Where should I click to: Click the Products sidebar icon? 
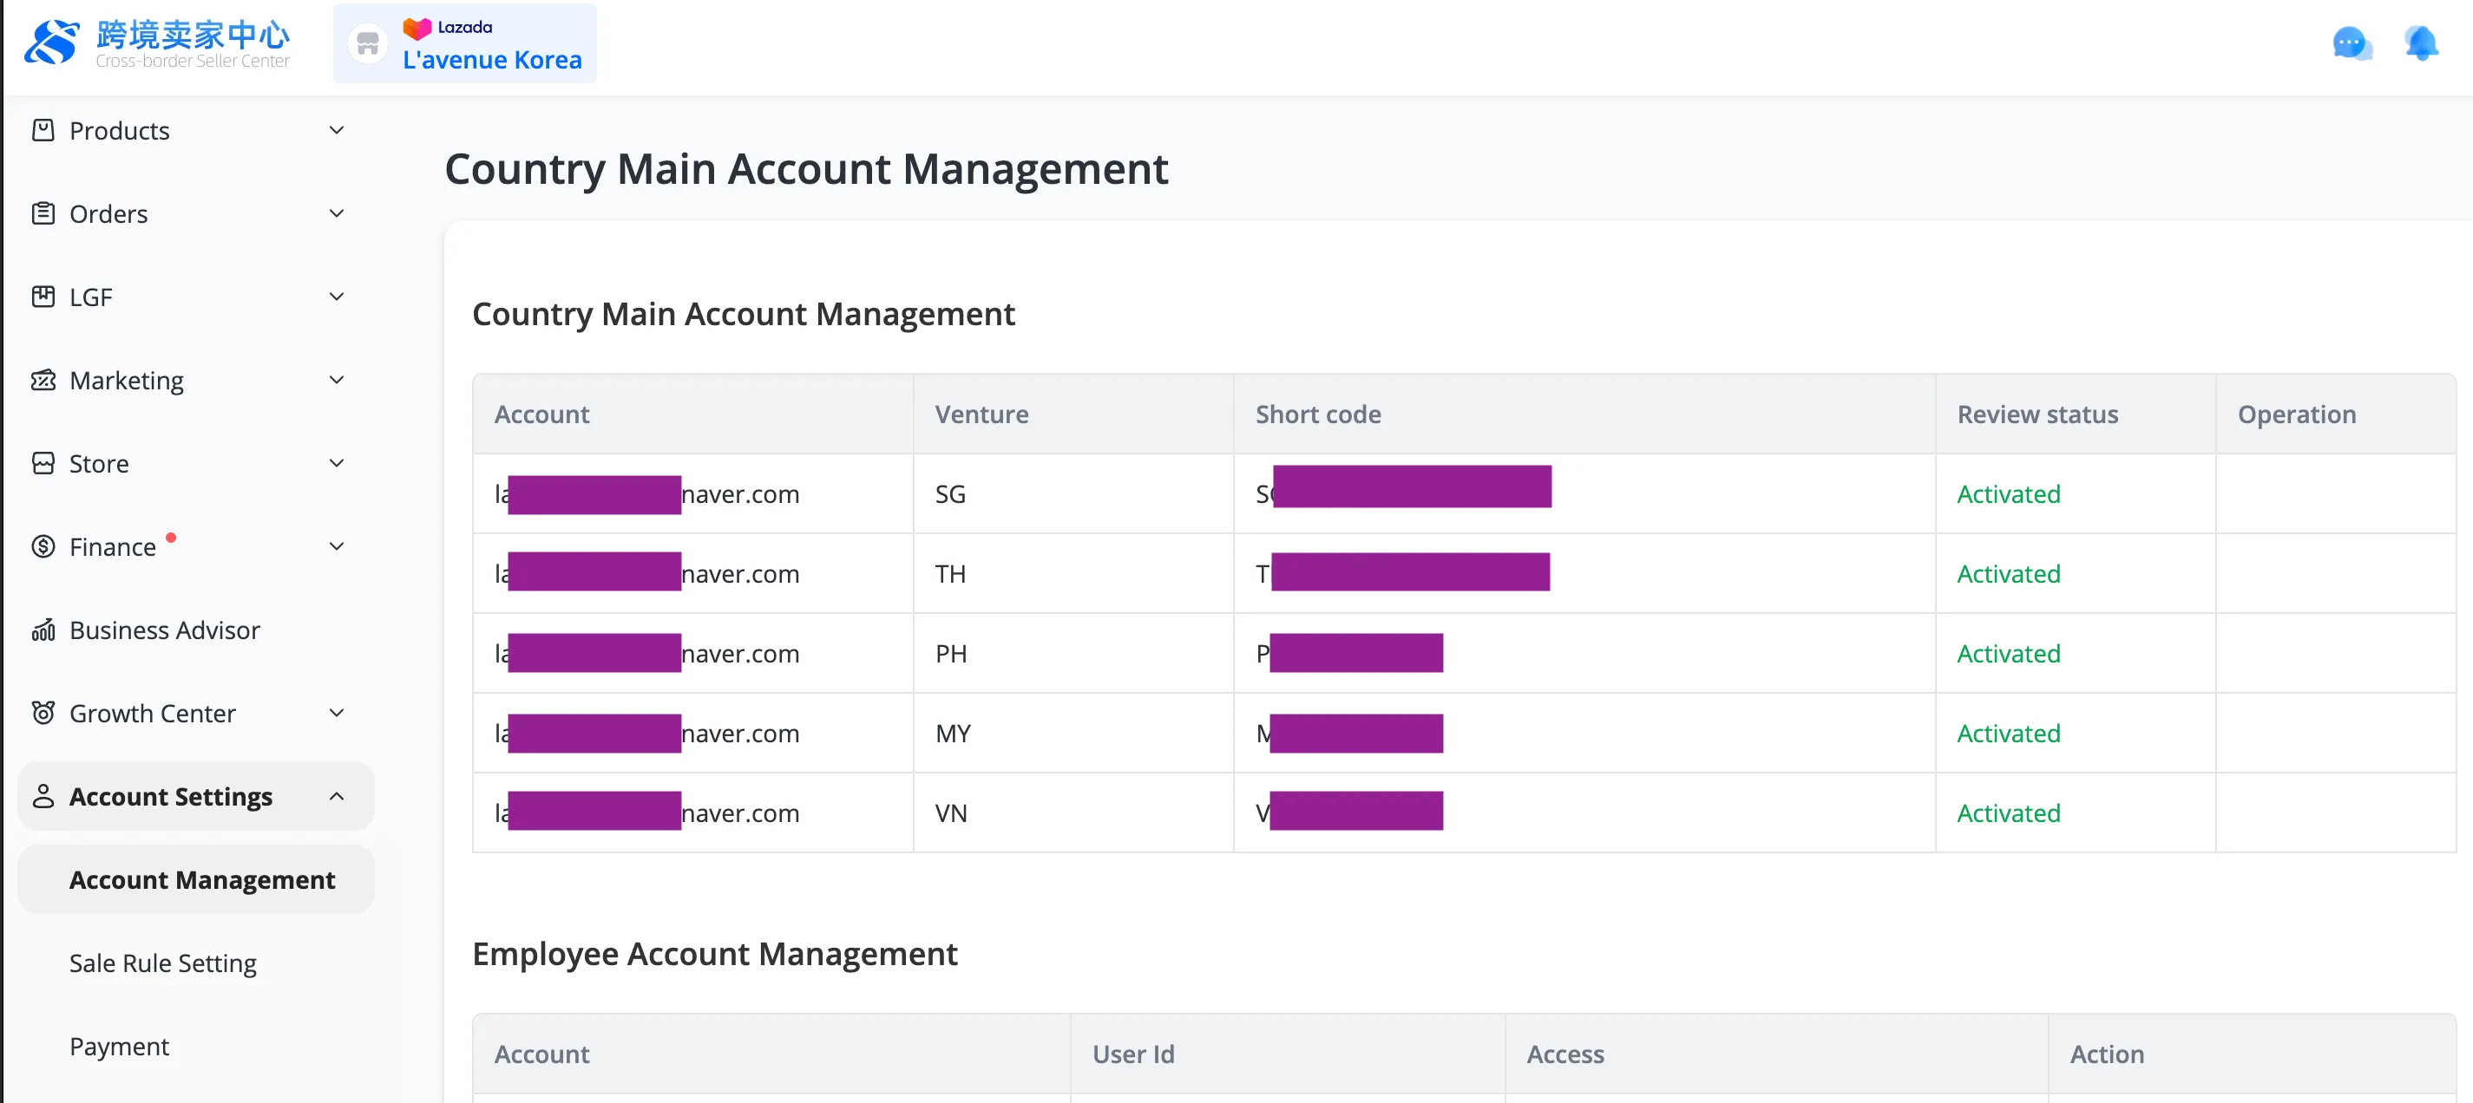[x=43, y=130]
